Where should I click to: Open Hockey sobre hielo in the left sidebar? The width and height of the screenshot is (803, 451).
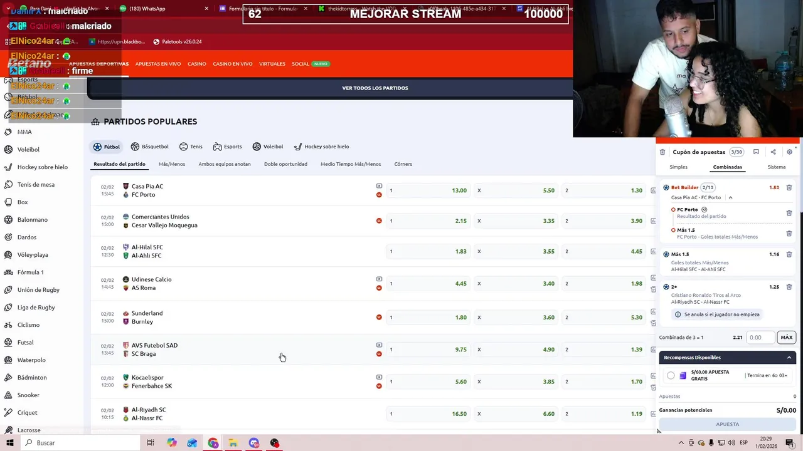click(42, 167)
